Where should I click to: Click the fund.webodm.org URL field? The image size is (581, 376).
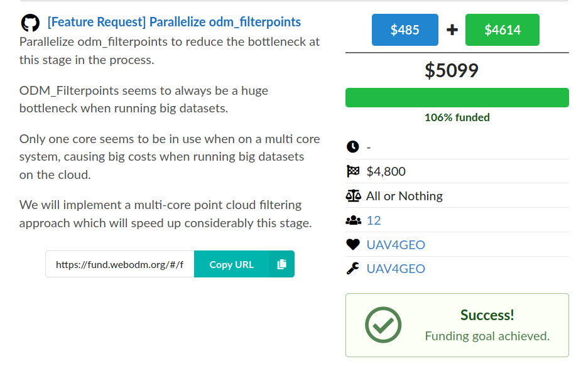pyautogui.click(x=120, y=264)
